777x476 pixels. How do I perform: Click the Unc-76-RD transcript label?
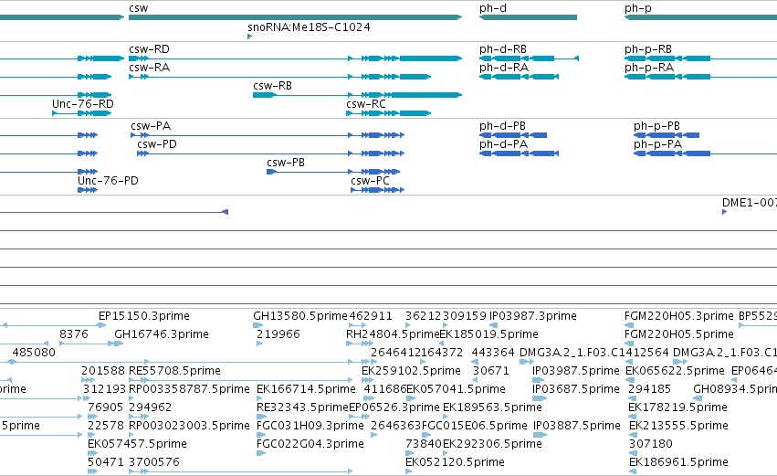coord(83,105)
